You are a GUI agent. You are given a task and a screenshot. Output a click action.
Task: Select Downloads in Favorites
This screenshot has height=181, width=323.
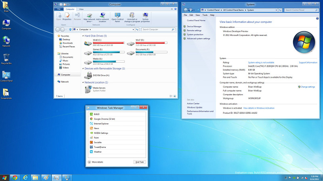tap(67, 43)
